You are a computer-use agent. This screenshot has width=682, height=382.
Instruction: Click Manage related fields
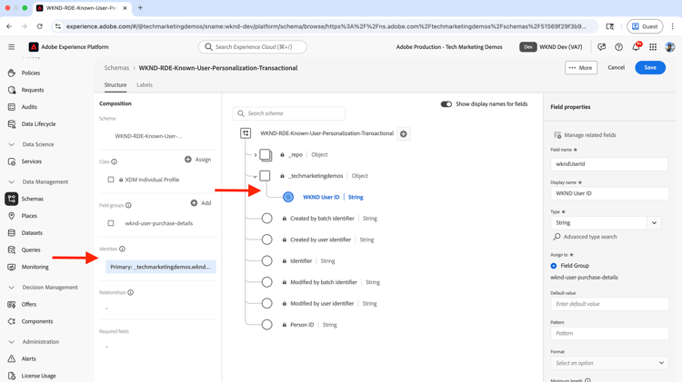[585, 135]
